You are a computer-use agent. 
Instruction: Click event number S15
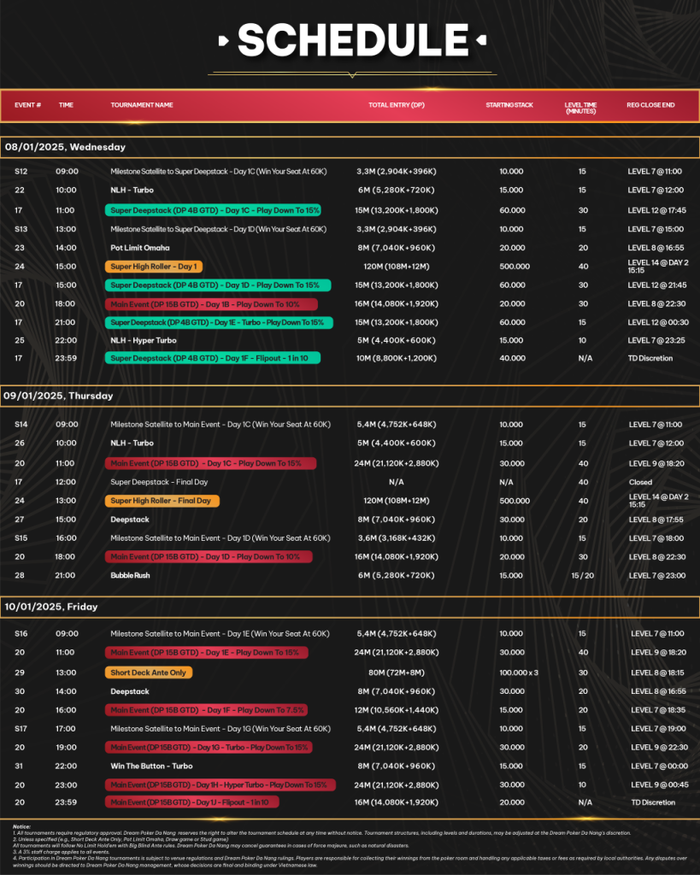[21, 538]
